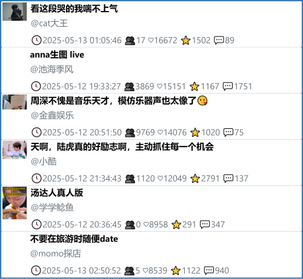Open author profile @小酷

[44, 162]
